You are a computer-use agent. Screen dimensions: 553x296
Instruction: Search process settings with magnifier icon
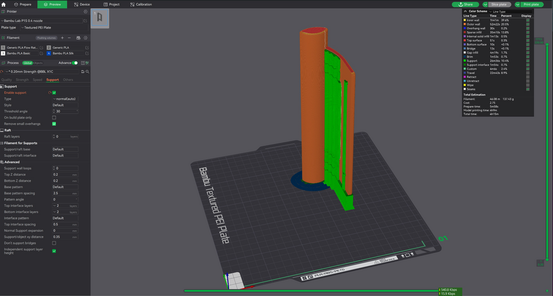tap(87, 72)
